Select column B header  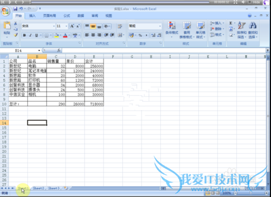coord(37,57)
